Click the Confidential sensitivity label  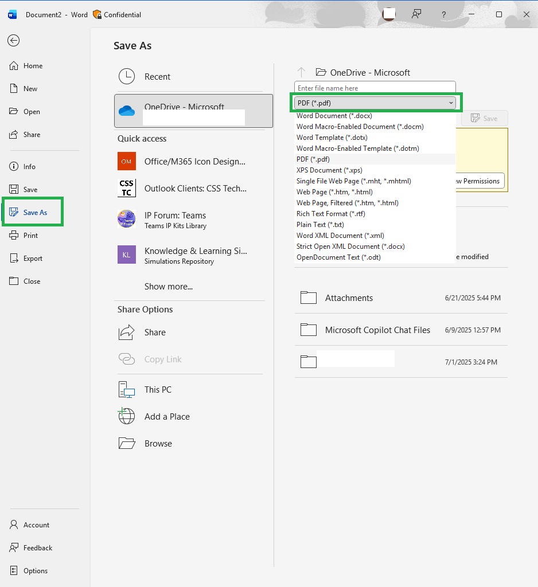pos(117,14)
